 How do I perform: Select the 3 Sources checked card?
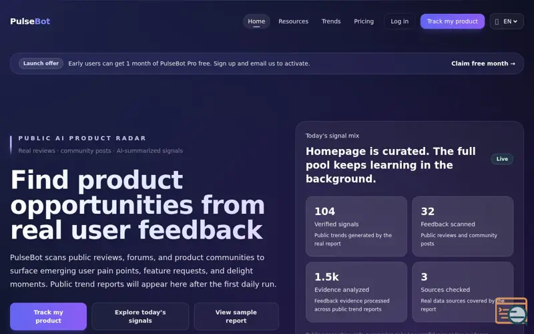click(463, 292)
